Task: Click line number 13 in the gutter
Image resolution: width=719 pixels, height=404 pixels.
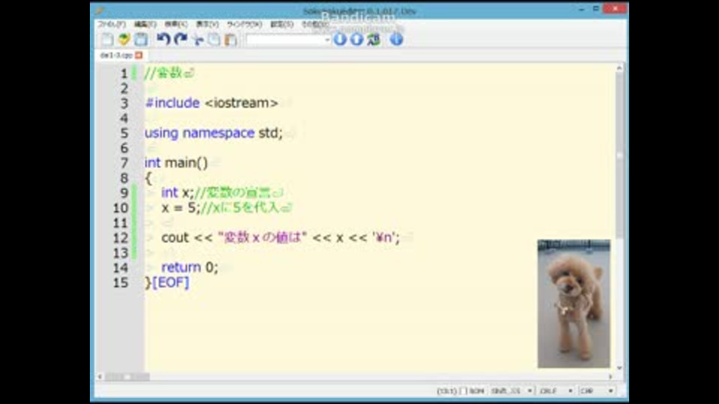Action: [121, 252]
